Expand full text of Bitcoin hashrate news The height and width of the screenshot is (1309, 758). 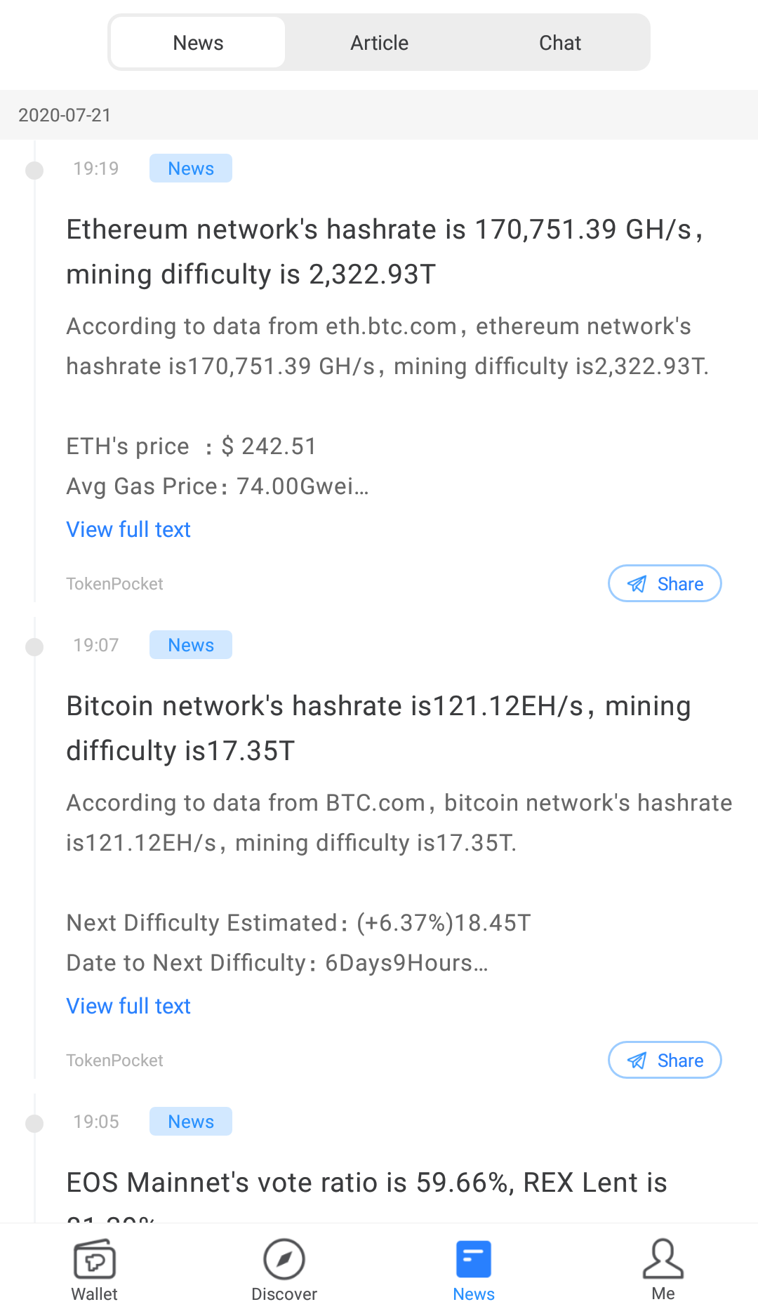tap(128, 1006)
